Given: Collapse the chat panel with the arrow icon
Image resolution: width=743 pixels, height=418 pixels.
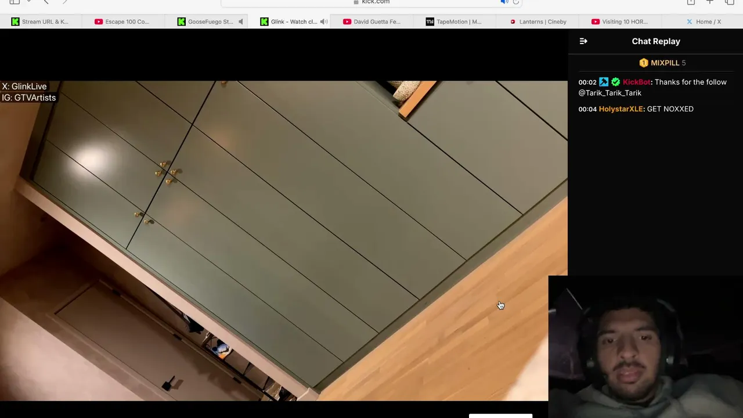Looking at the screenshot, I should tap(583, 41).
